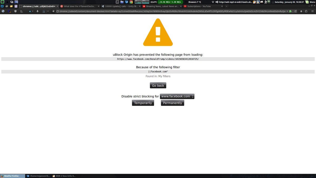Image resolution: width=316 pixels, height=178 pixels.
Task: Click the sound volume tray icon
Action: click(x=217, y=2)
